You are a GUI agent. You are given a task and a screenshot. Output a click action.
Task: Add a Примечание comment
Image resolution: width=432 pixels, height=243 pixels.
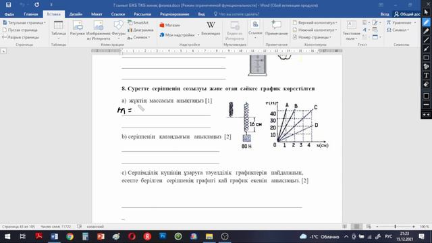pyautogui.click(x=276, y=28)
